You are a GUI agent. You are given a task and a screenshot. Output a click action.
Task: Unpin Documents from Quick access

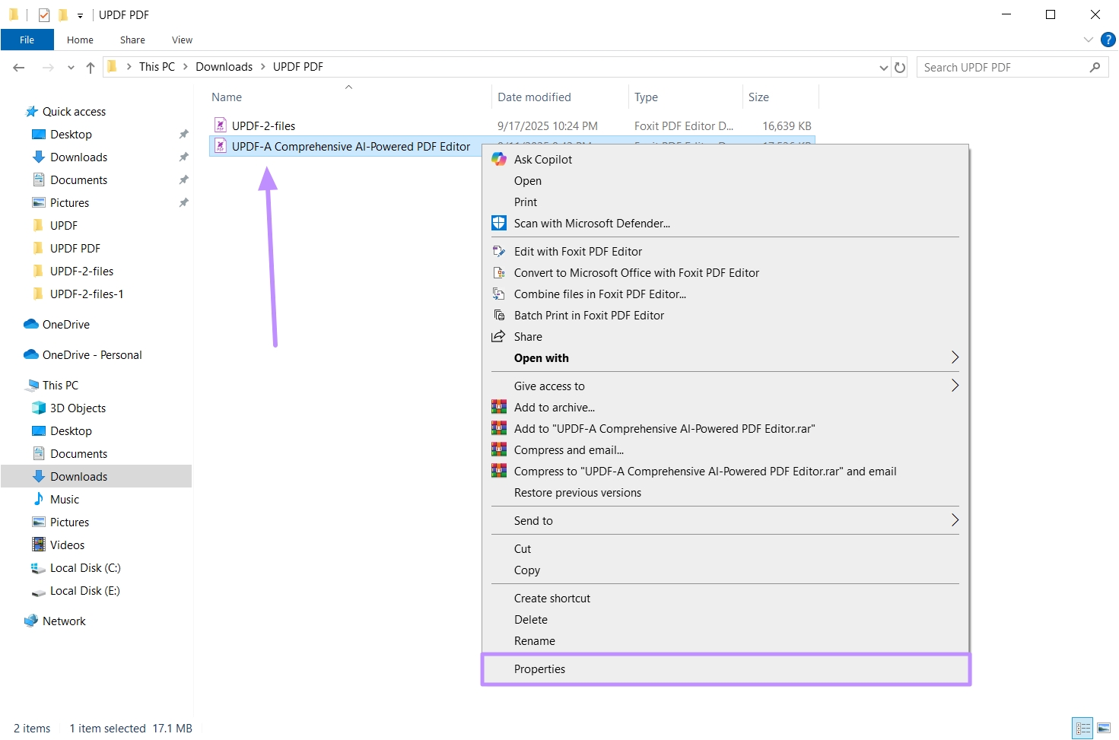click(x=183, y=179)
